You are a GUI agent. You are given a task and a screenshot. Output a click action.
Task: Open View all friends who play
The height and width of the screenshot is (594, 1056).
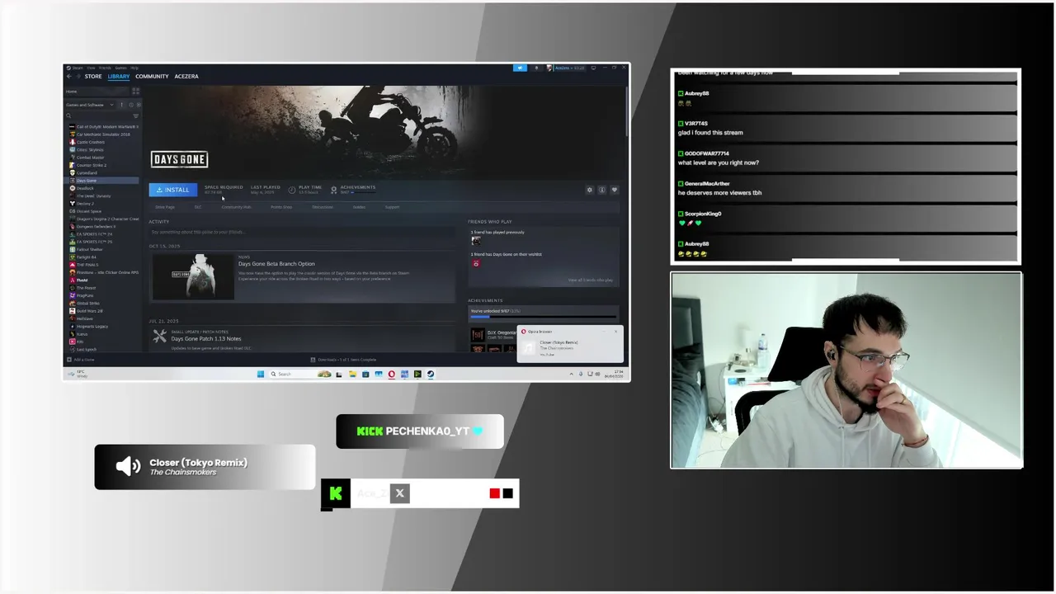tap(590, 280)
